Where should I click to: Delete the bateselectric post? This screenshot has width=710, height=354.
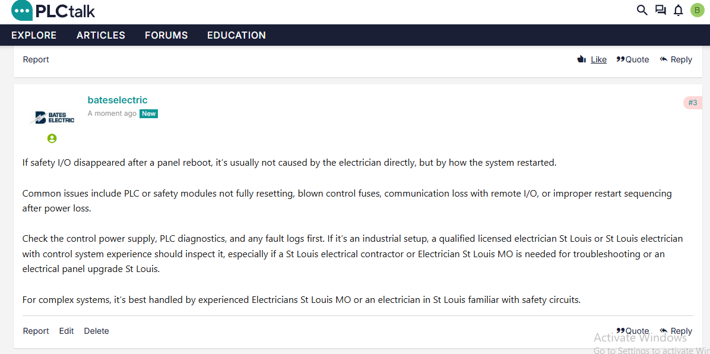click(96, 331)
